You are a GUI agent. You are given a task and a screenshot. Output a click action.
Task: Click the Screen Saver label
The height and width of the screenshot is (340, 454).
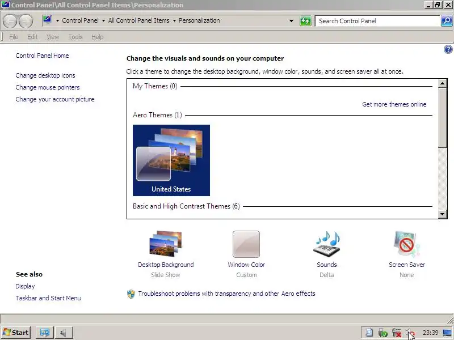(x=407, y=265)
